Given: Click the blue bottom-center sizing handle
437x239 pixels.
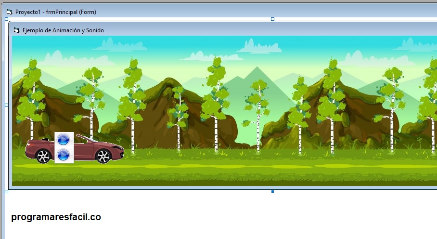Looking at the screenshot, I should click(273, 191).
